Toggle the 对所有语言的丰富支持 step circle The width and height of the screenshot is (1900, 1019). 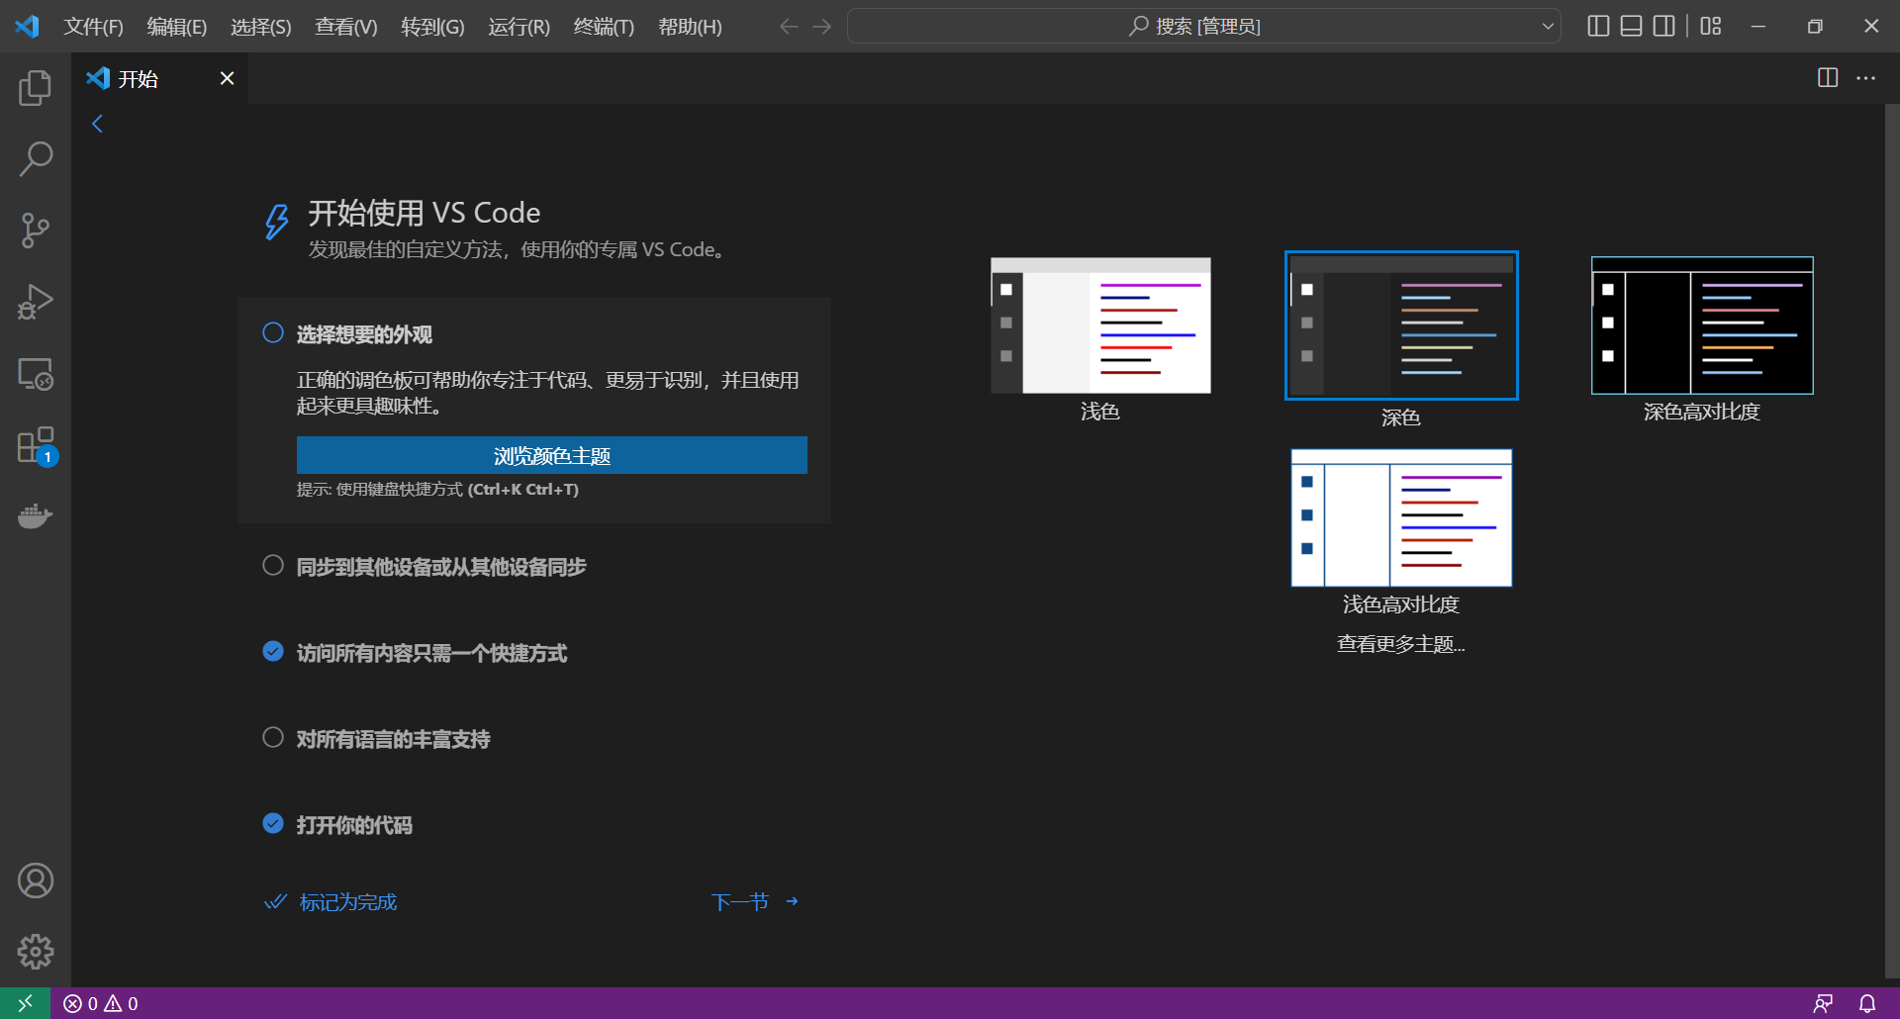273,737
